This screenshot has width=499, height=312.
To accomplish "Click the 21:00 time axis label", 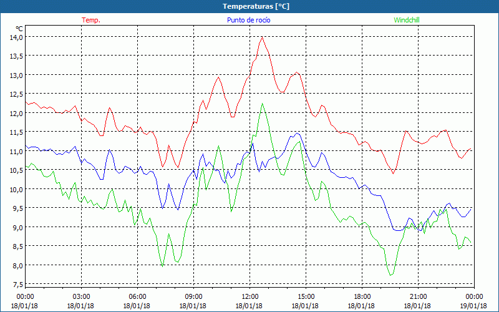I will 418,297.
